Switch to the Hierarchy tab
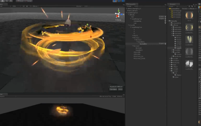Screen dimensions: 201x126 click(132, 4)
